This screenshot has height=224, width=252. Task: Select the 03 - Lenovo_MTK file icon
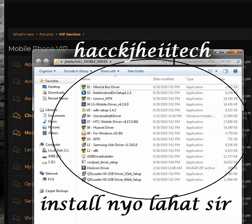point(83,98)
